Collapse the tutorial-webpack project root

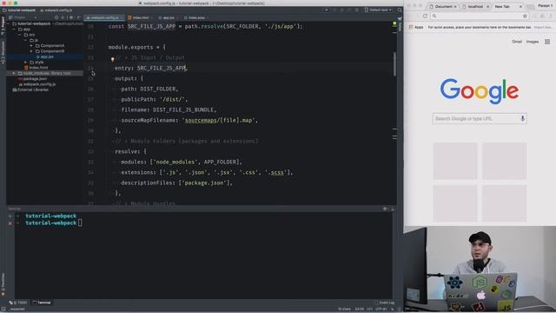[9, 23]
